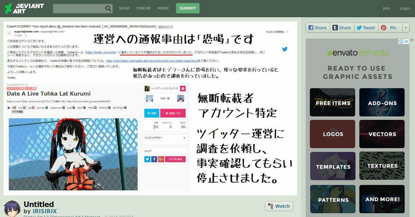The height and width of the screenshot is (217, 415).
Task: Tweet this deviation
Action: click(x=366, y=28)
